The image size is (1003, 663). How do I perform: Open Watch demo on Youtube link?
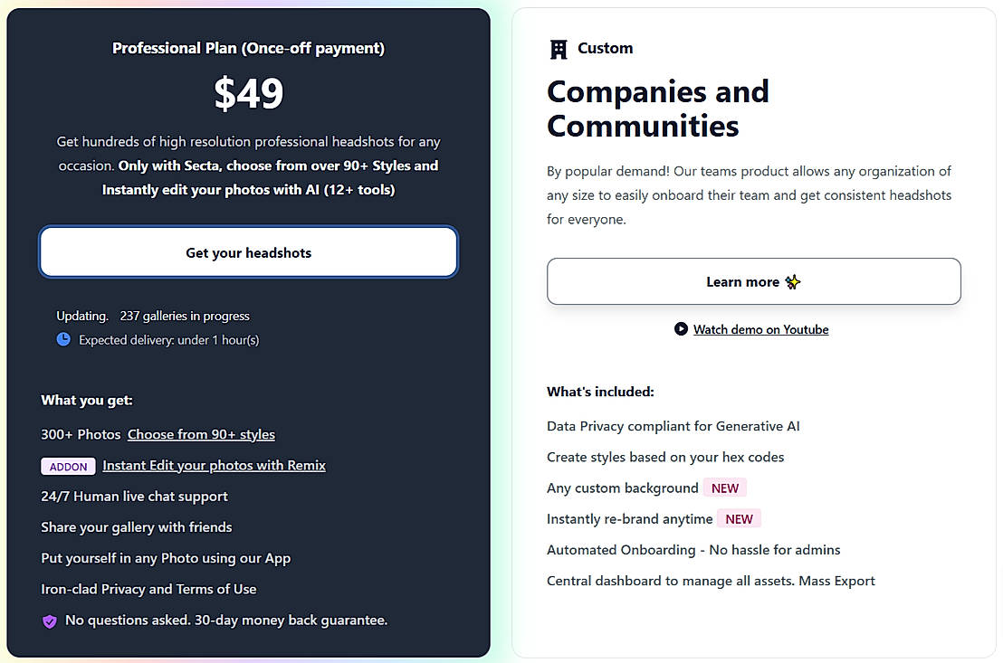coord(760,329)
